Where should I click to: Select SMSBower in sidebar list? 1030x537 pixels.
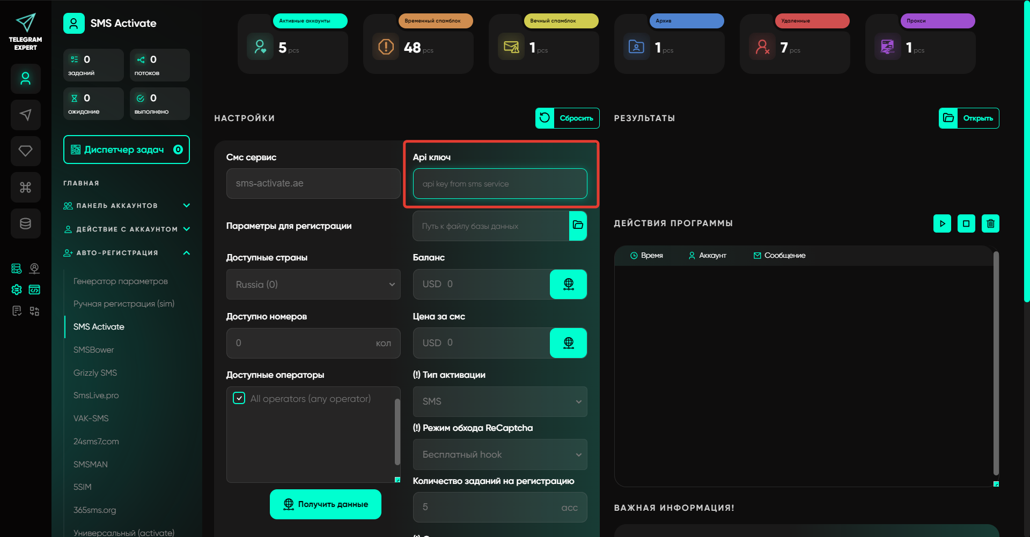(94, 350)
